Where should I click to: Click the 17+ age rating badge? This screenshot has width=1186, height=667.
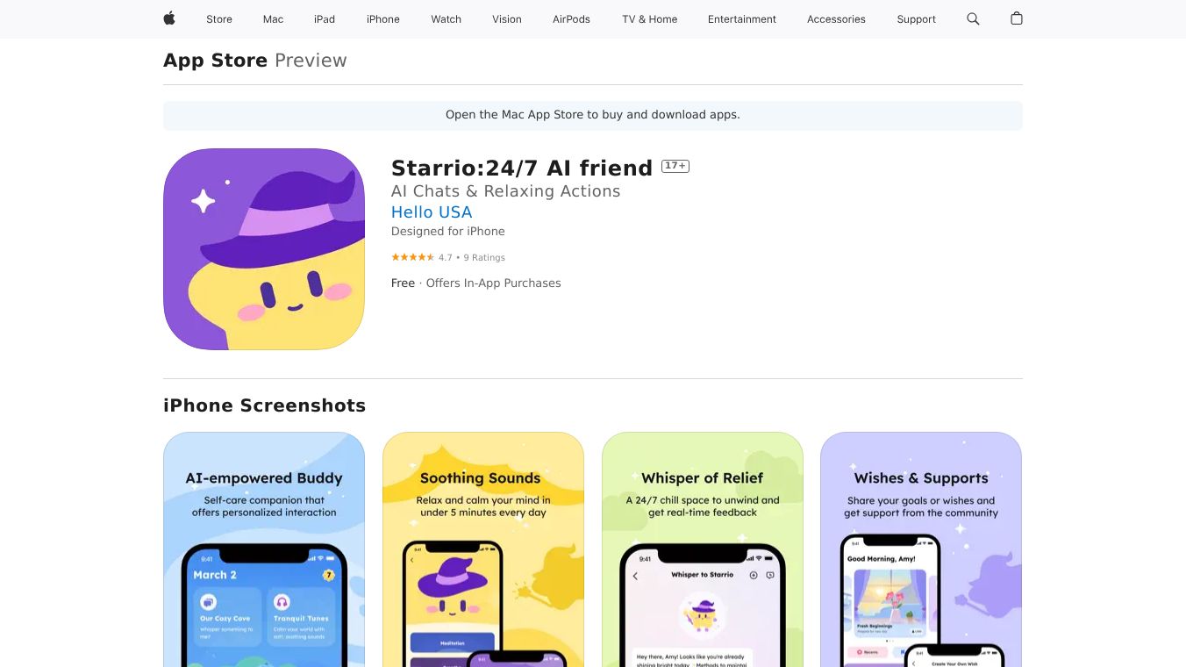coord(675,166)
